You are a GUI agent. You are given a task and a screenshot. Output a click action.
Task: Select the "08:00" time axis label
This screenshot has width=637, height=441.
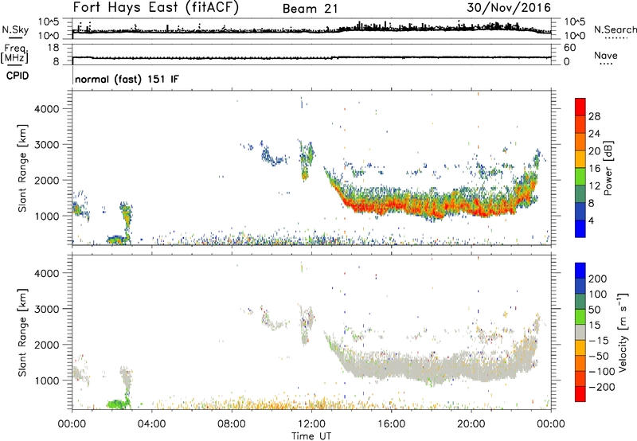[232, 424]
